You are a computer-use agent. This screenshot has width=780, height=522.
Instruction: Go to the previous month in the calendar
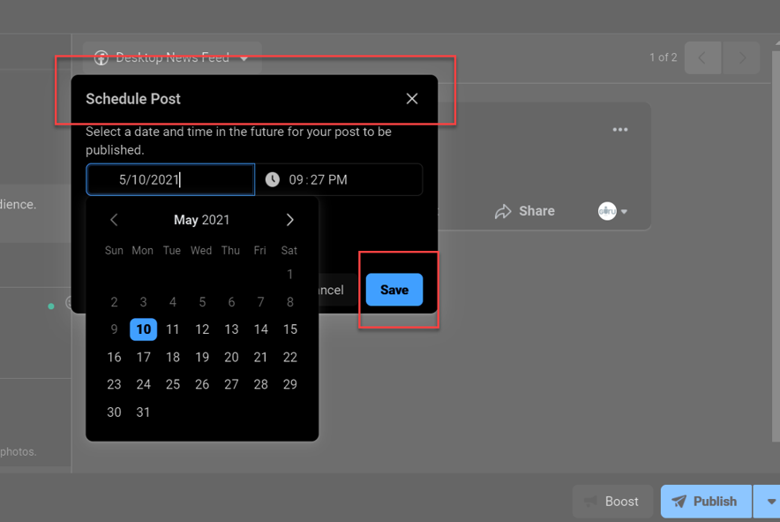coord(114,219)
